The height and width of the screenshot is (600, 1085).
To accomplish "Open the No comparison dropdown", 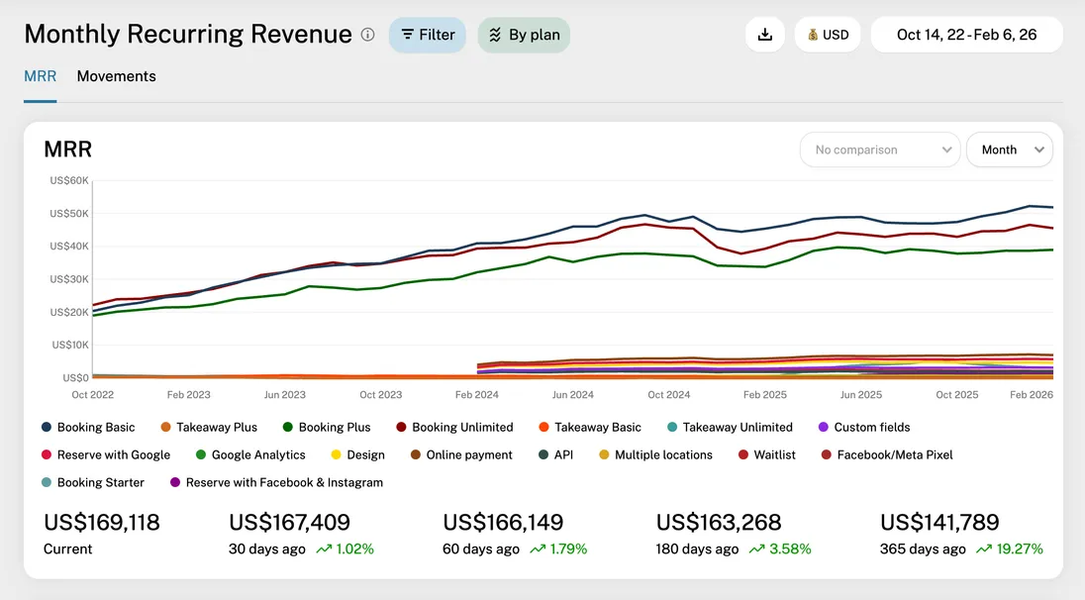I will coord(879,150).
